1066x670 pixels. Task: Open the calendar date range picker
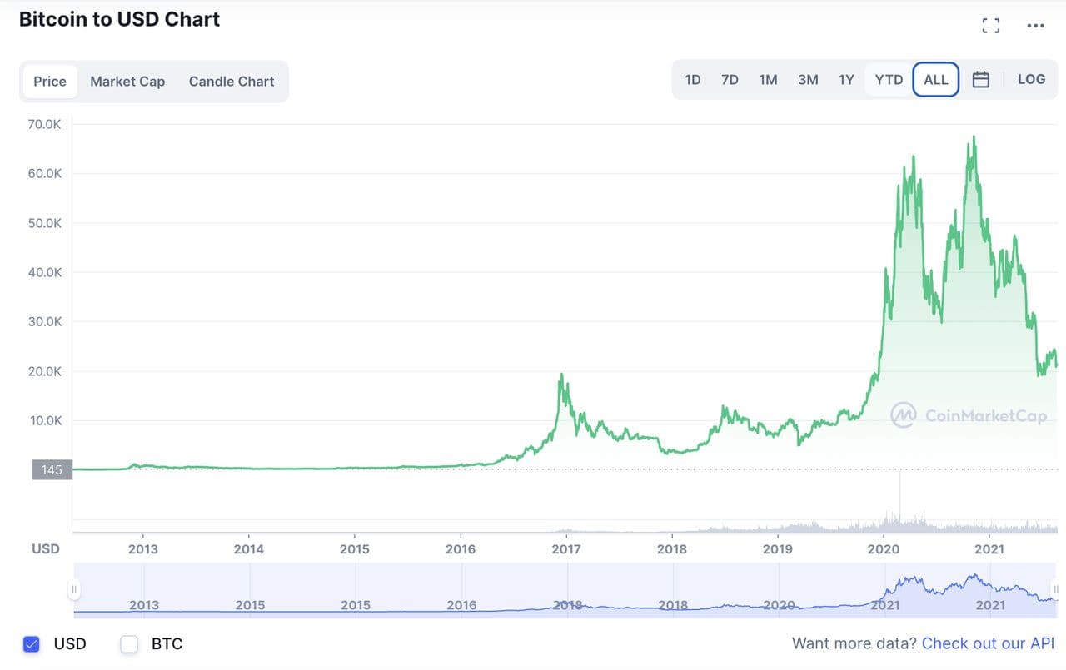tap(981, 80)
